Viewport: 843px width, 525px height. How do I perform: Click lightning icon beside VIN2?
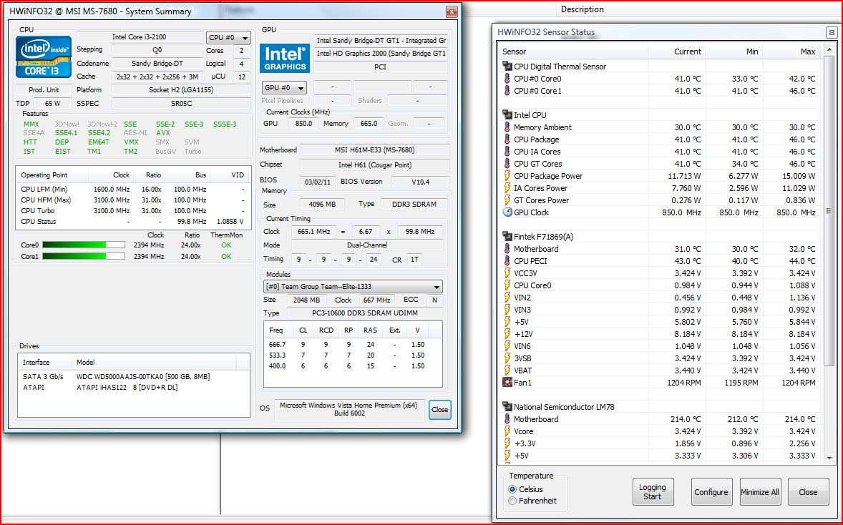click(x=507, y=298)
